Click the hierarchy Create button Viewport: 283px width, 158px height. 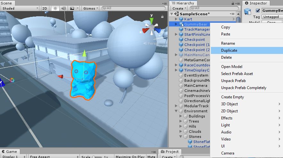pyautogui.click(x=179, y=8)
